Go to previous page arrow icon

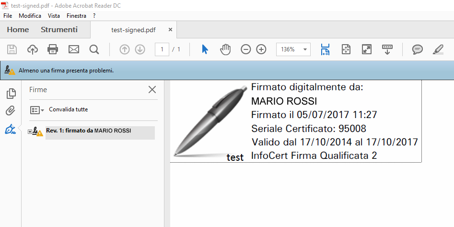(125, 49)
